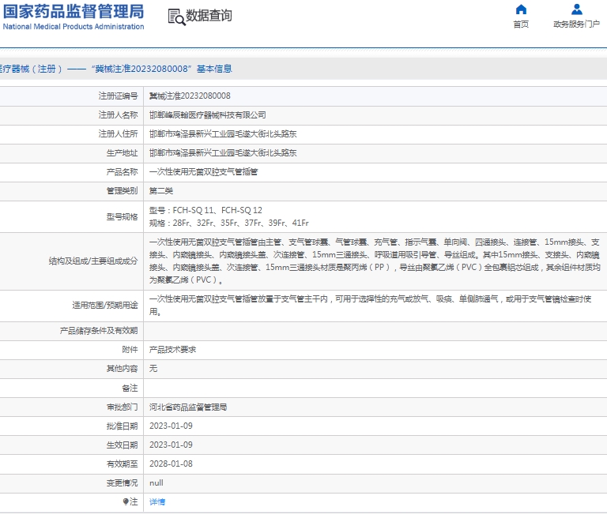Click the bullet icon beside 注

click(x=125, y=501)
